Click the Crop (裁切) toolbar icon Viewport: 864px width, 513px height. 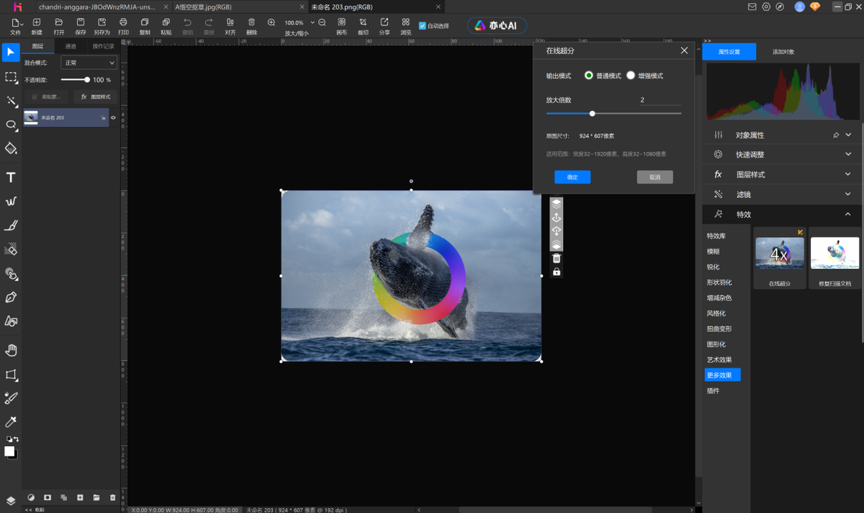click(363, 23)
